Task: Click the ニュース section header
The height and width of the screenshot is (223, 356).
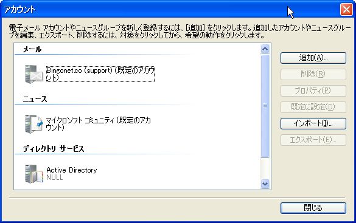Action: 35,99
